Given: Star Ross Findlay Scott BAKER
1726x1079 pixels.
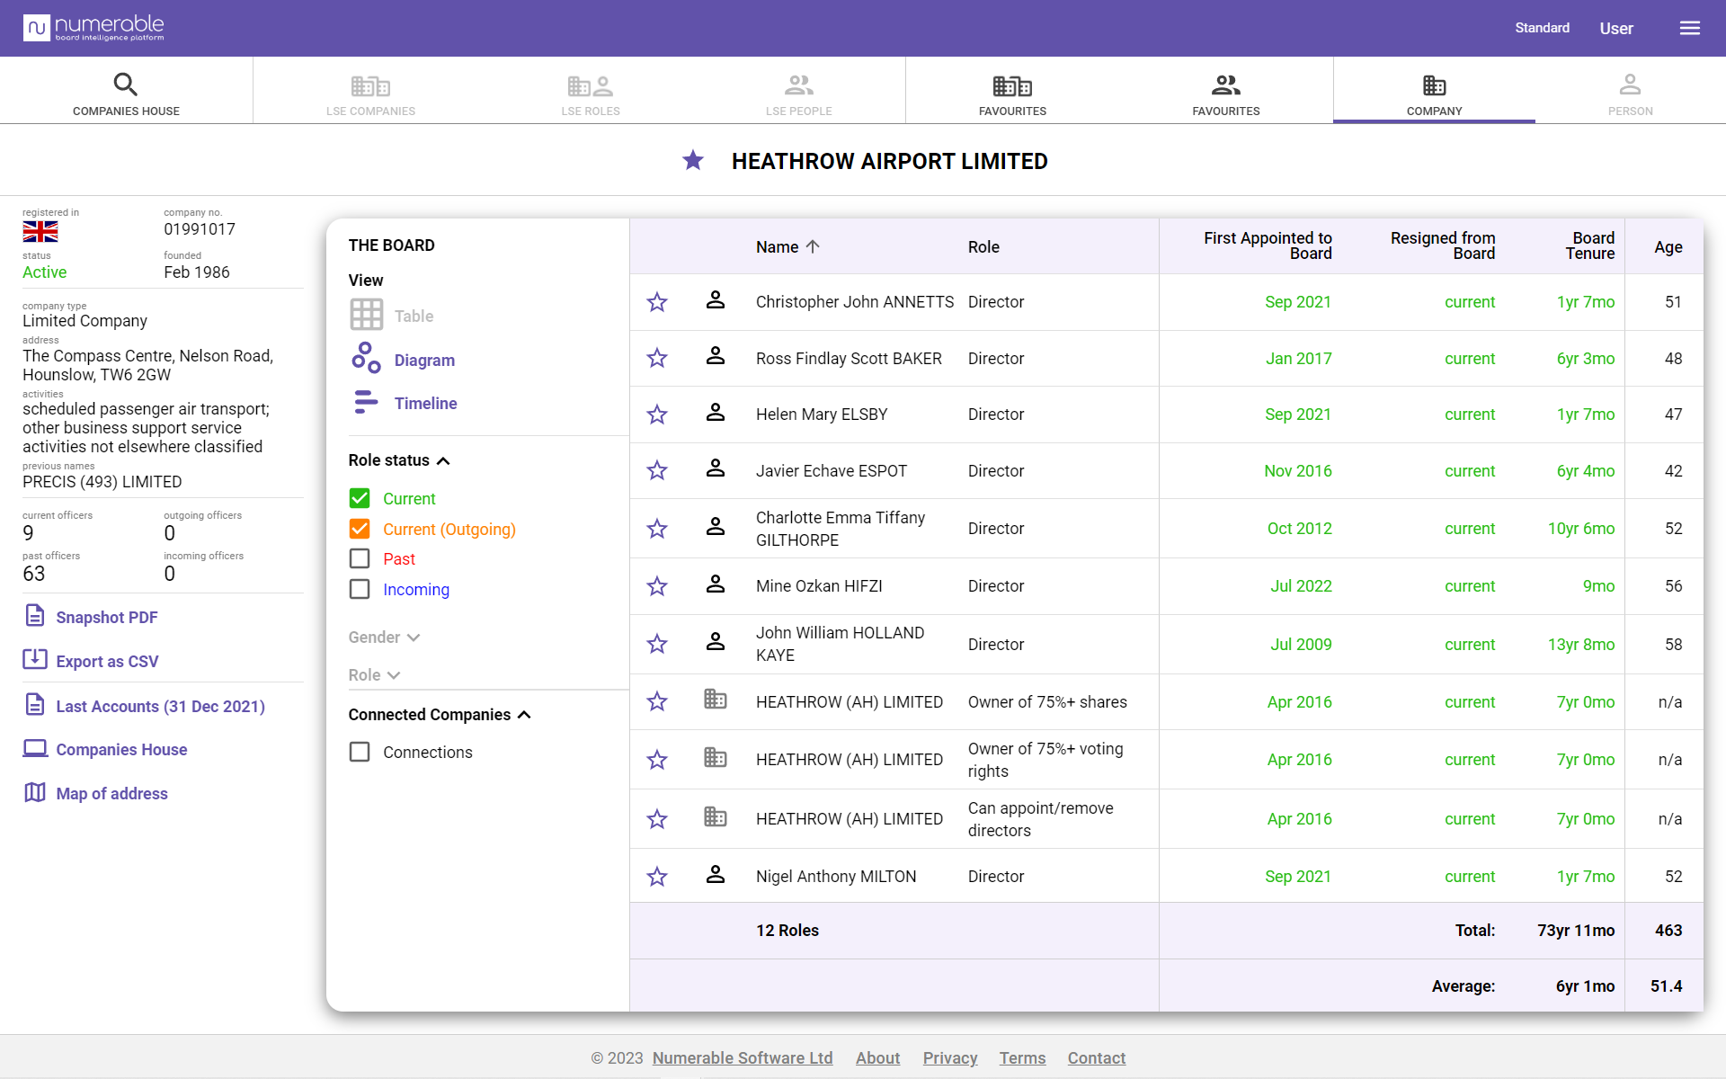Looking at the screenshot, I should pos(657,358).
